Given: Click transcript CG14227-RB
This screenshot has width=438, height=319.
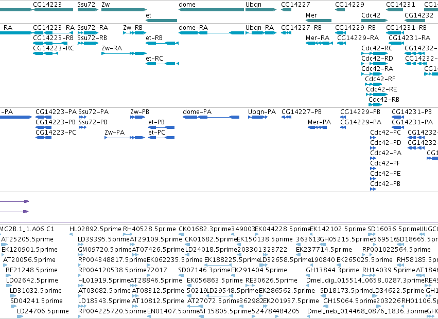Looking at the screenshot, I should coord(286,33).
